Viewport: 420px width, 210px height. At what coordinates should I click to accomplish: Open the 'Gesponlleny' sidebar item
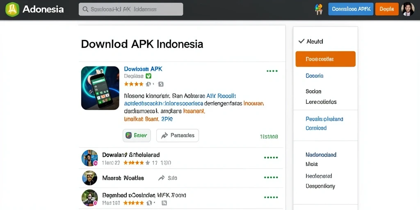320,186
